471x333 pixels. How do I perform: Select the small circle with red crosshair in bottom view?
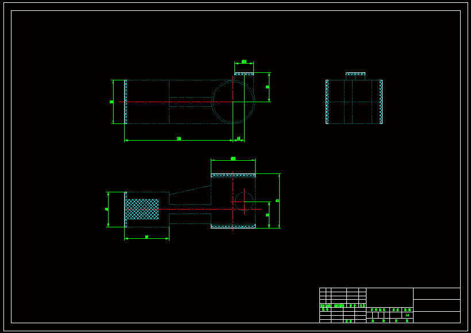[244, 202]
